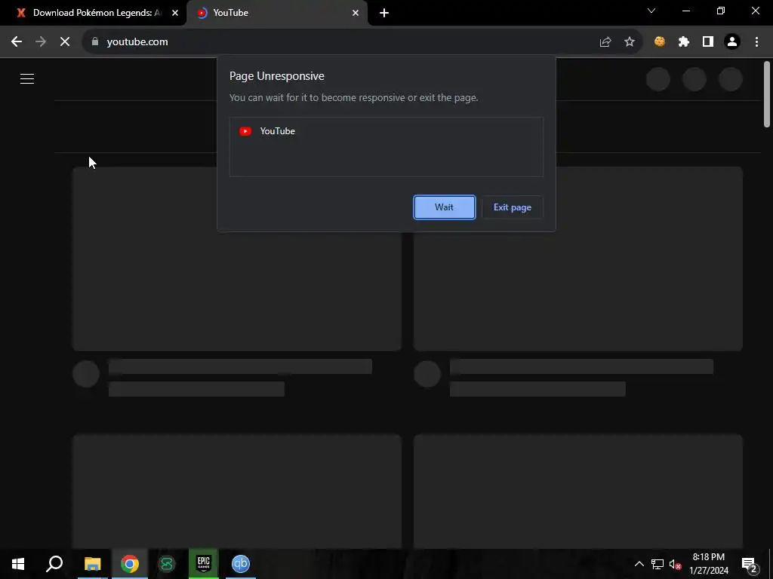Open the green S app on taskbar

[x=167, y=564]
